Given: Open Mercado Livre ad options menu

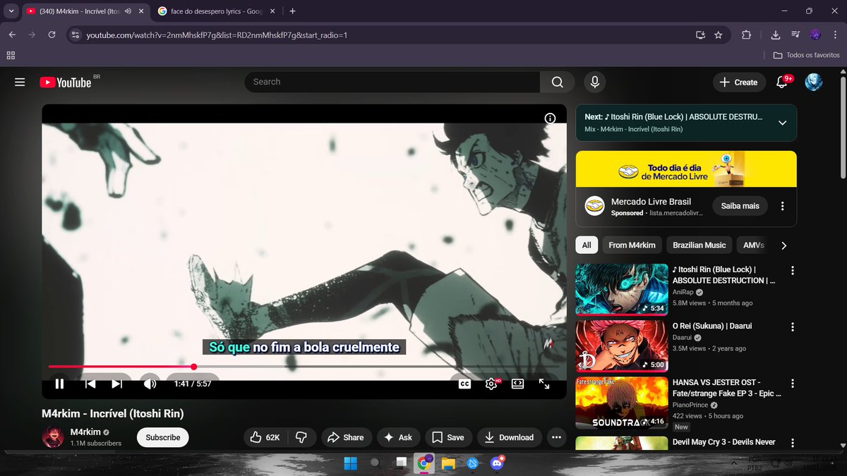Looking at the screenshot, I should [x=782, y=206].
